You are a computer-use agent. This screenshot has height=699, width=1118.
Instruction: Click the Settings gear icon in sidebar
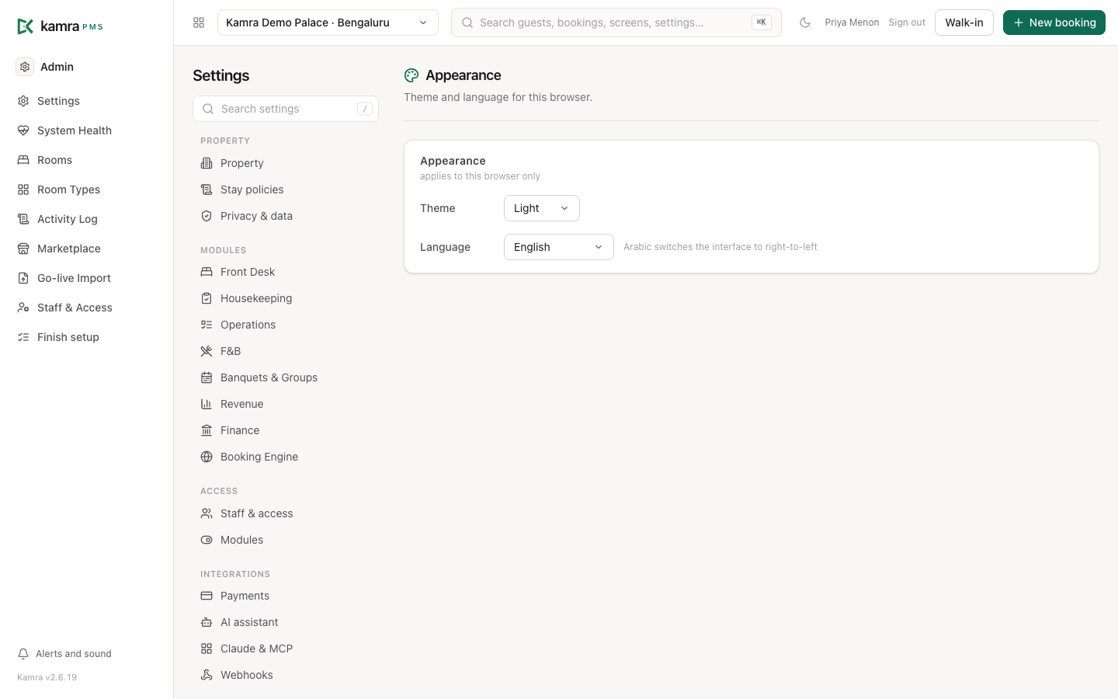(23, 101)
